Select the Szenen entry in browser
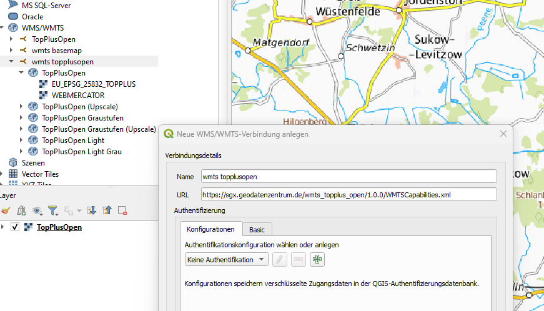The image size is (544, 311). [x=33, y=162]
